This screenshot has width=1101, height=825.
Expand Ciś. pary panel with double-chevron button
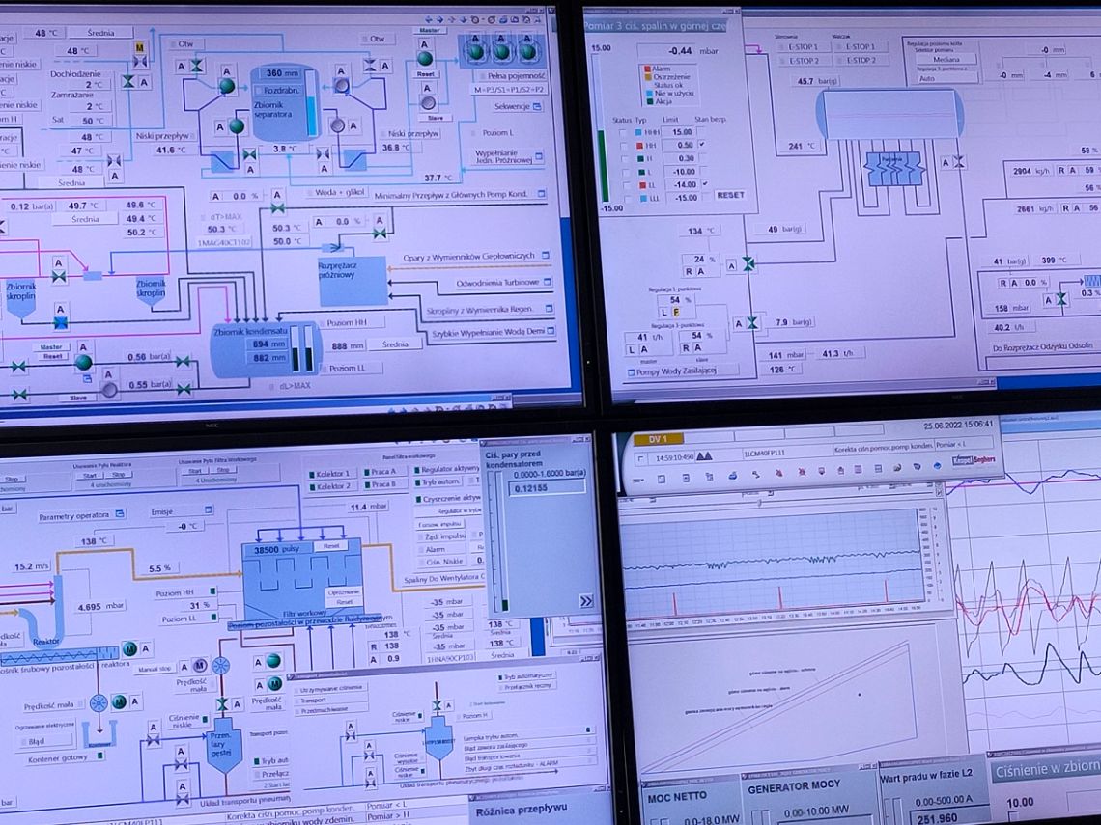pyautogui.click(x=585, y=601)
